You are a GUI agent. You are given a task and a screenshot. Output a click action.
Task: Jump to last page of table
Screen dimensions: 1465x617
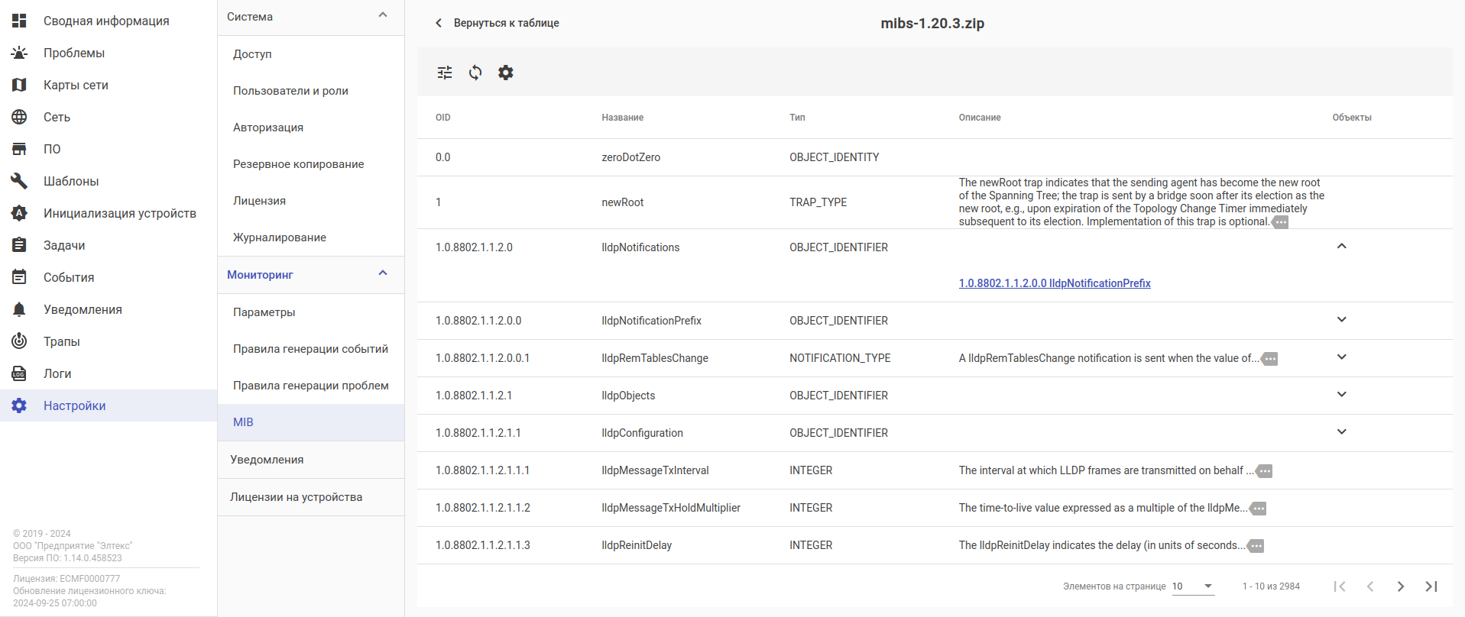pos(1431,586)
